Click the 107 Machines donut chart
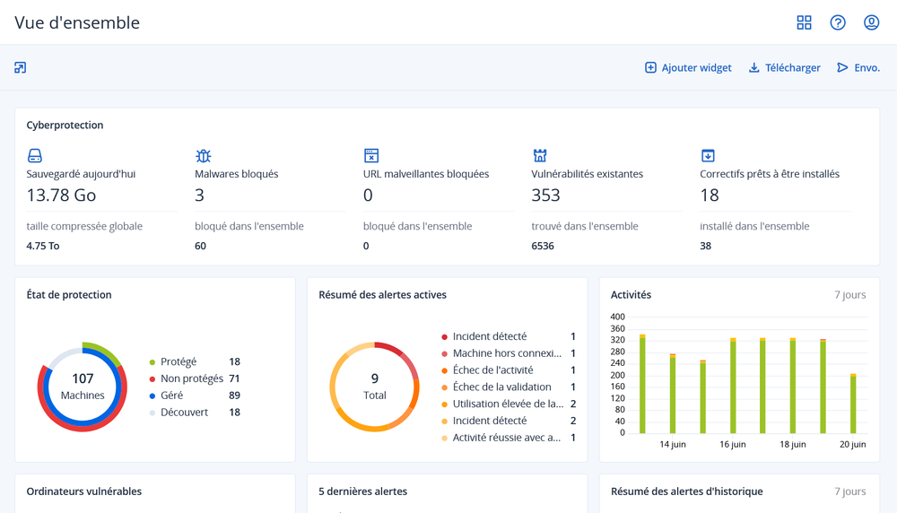The height and width of the screenshot is (513, 897). (83, 387)
